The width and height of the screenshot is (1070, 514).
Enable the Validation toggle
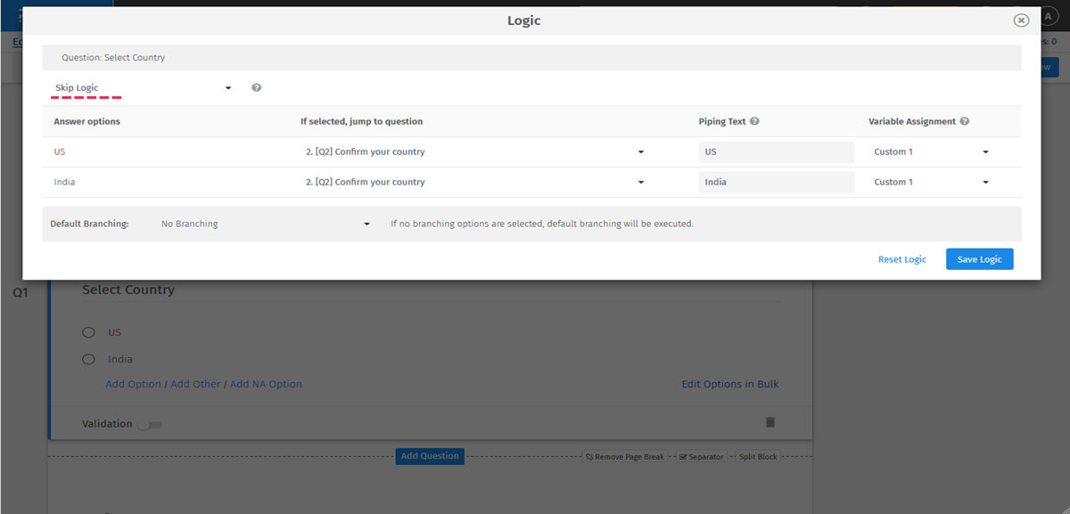[150, 424]
